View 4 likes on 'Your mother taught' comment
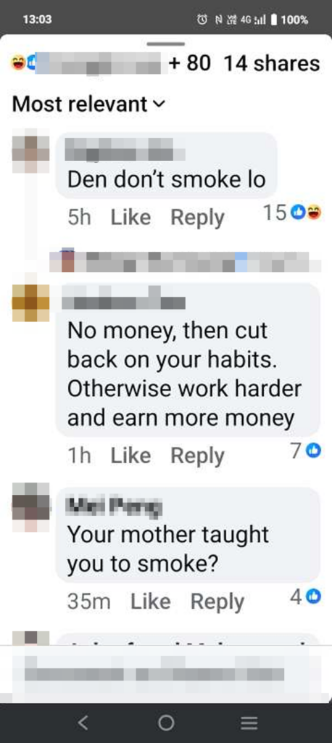Image resolution: width=332 pixels, height=743 pixels. tap(305, 597)
